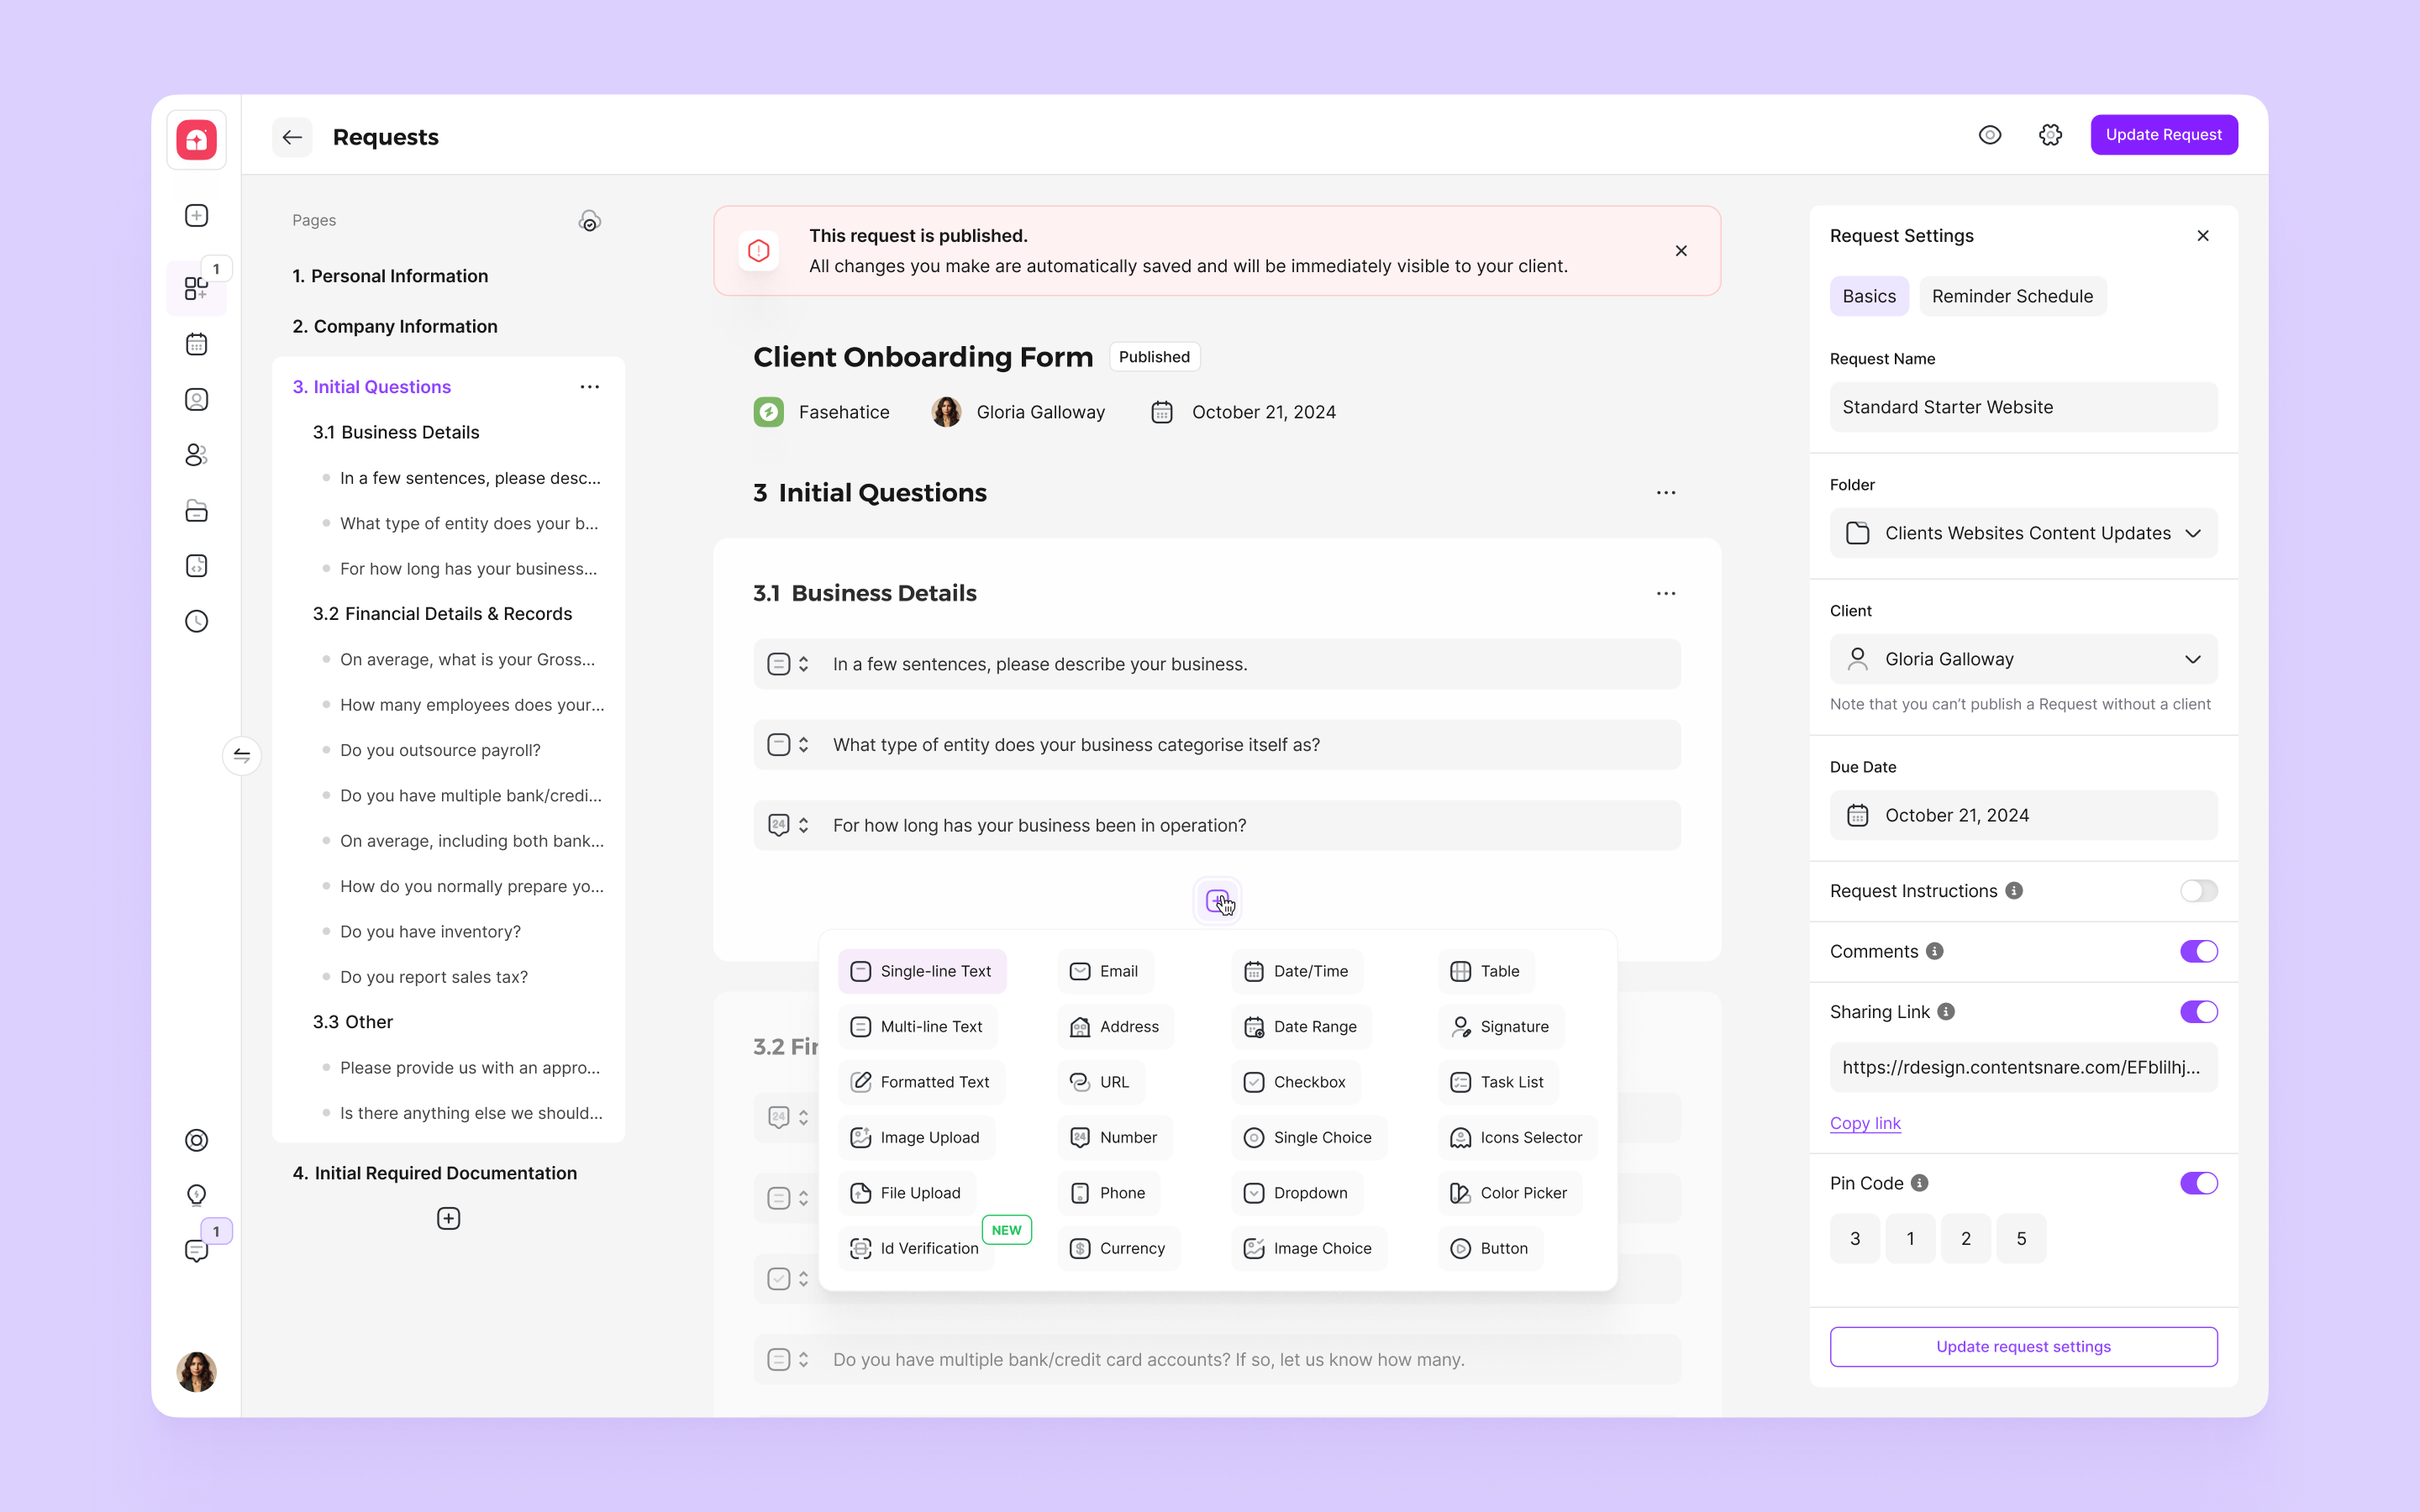Click the collapse sidebar swap arrows icon
2420x1512 pixels.
(242, 756)
